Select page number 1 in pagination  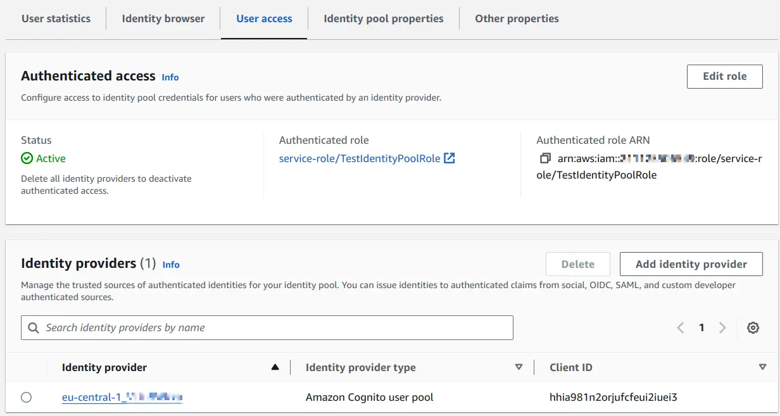701,328
